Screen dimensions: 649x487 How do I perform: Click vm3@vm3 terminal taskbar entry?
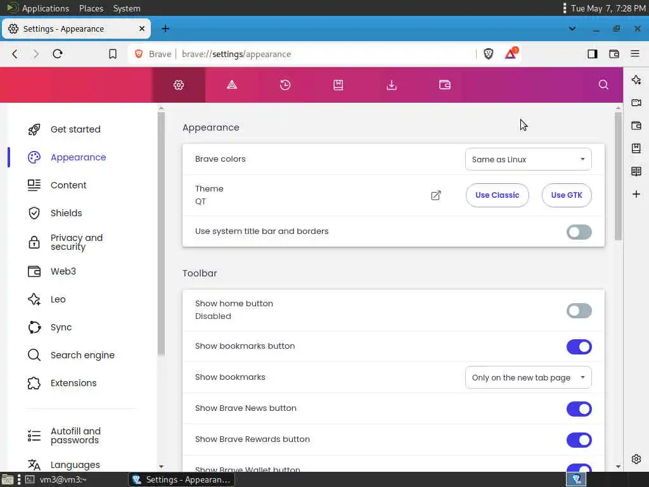coord(56,479)
